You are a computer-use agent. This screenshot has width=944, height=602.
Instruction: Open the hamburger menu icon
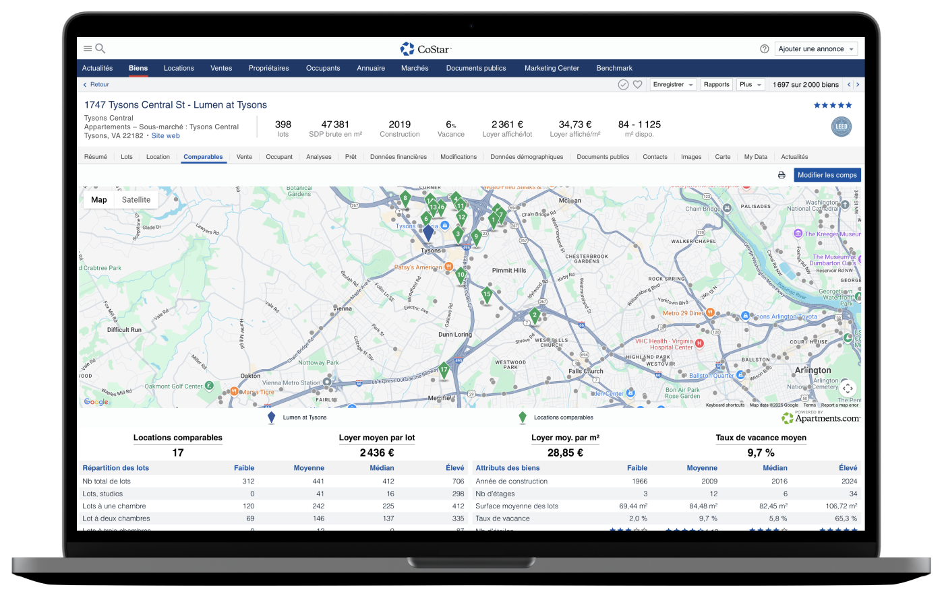(x=88, y=48)
